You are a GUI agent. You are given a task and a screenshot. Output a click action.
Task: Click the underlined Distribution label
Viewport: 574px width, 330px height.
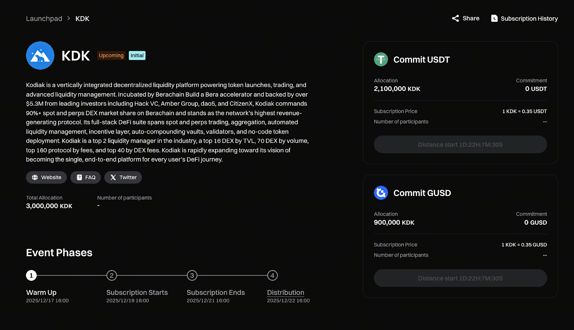point(286,292)
